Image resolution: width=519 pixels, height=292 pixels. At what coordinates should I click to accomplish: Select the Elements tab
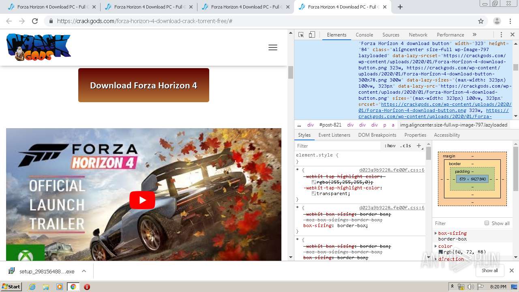pyautogui.click(x=337, y=35)
